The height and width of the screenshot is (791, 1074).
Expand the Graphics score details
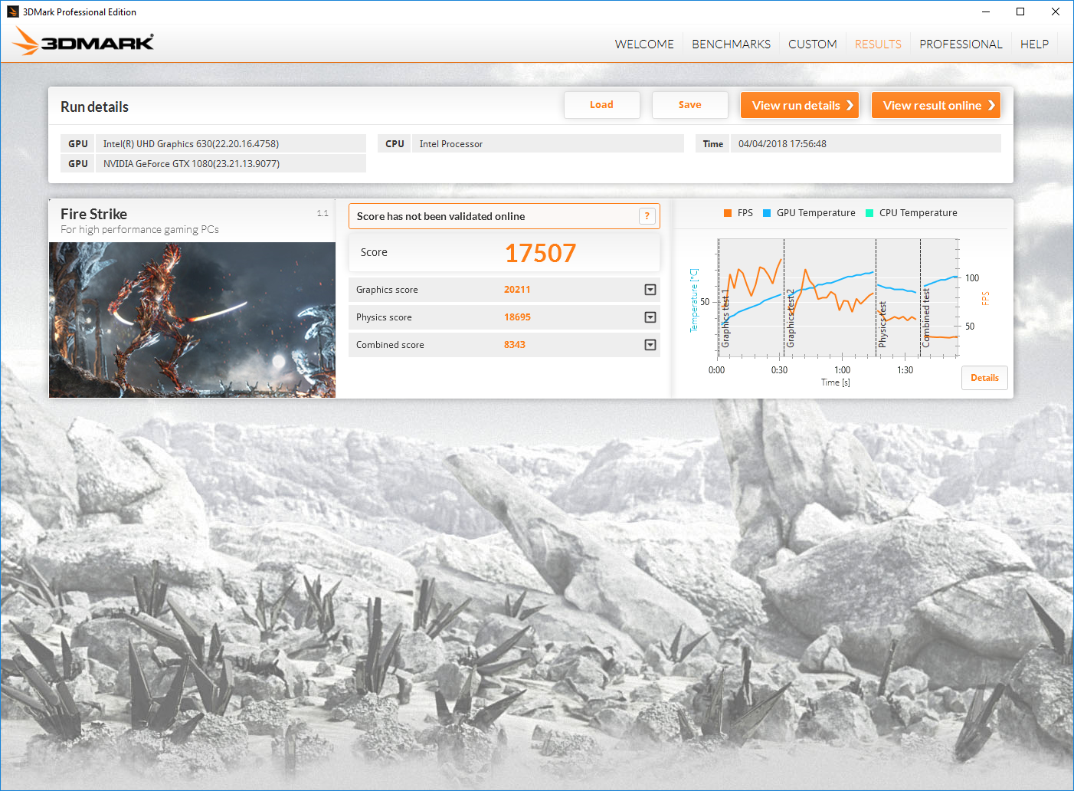click(650, 290)
